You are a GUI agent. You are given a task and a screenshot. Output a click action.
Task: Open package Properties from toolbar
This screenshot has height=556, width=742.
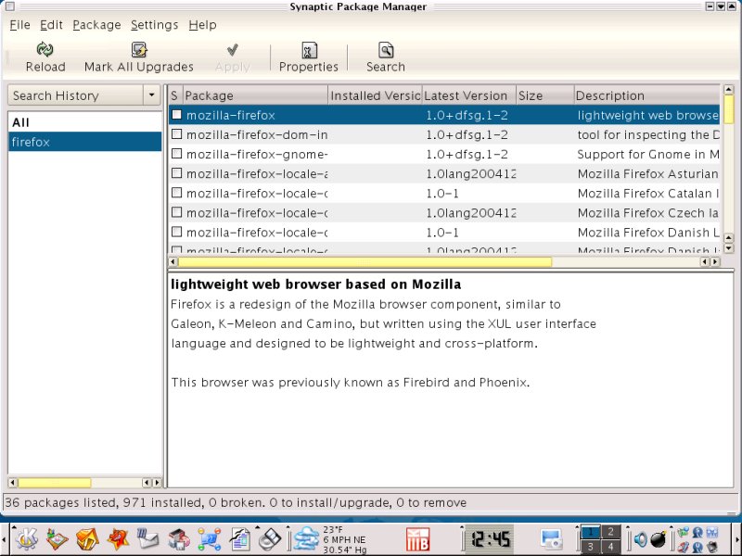(x=309, y=50)
